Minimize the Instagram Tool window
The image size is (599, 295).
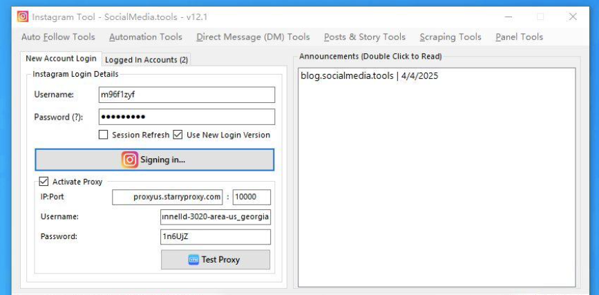(508, 17)
